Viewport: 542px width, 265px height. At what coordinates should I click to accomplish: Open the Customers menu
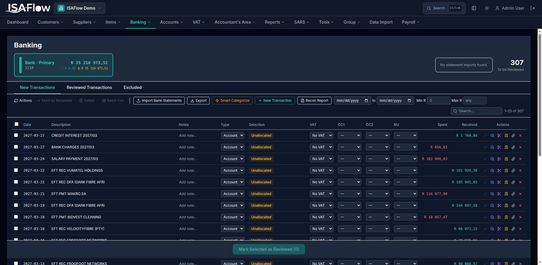tap(50, 22)
